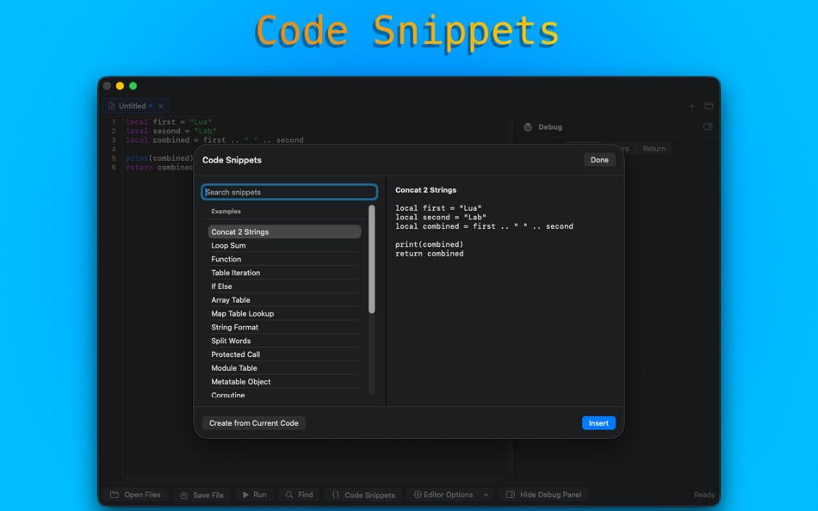Click the yellow minimize window button
818x511 pixels.
point(120,85)
